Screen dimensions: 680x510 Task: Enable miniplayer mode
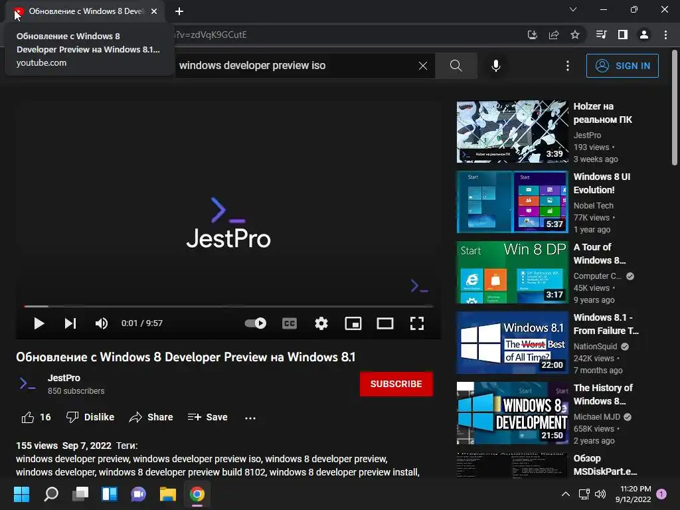(353, 323)
